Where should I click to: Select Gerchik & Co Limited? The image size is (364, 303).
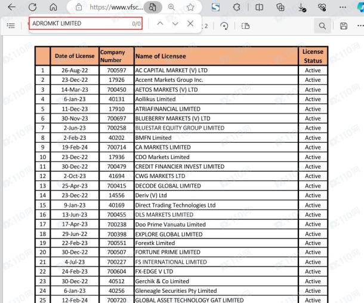[x=162, y=281]
